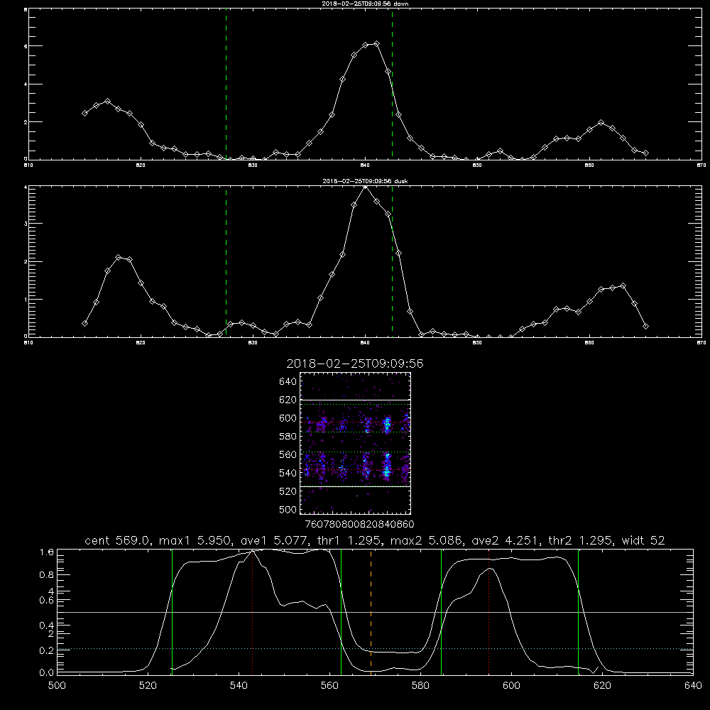Select the solid green line near 615 in the bottom plot
Screen dimensions: 710x710
tap(578, 611)
